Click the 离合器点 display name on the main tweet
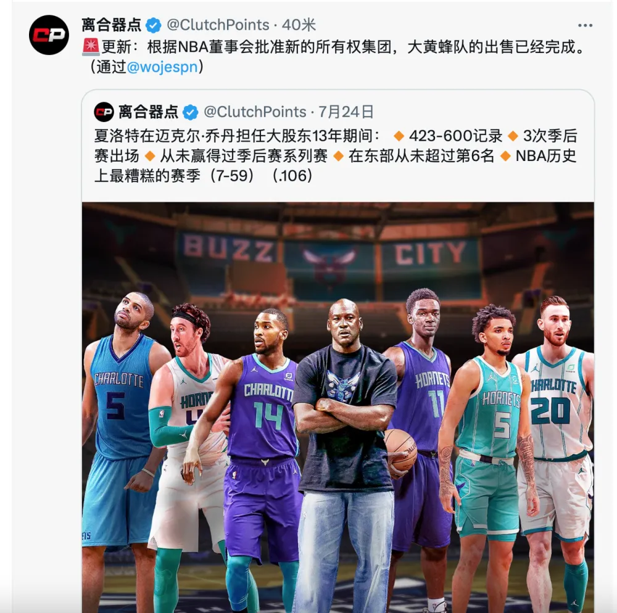Image resolution: width=617 pixels, height=613 pixels. coord(111,25)
